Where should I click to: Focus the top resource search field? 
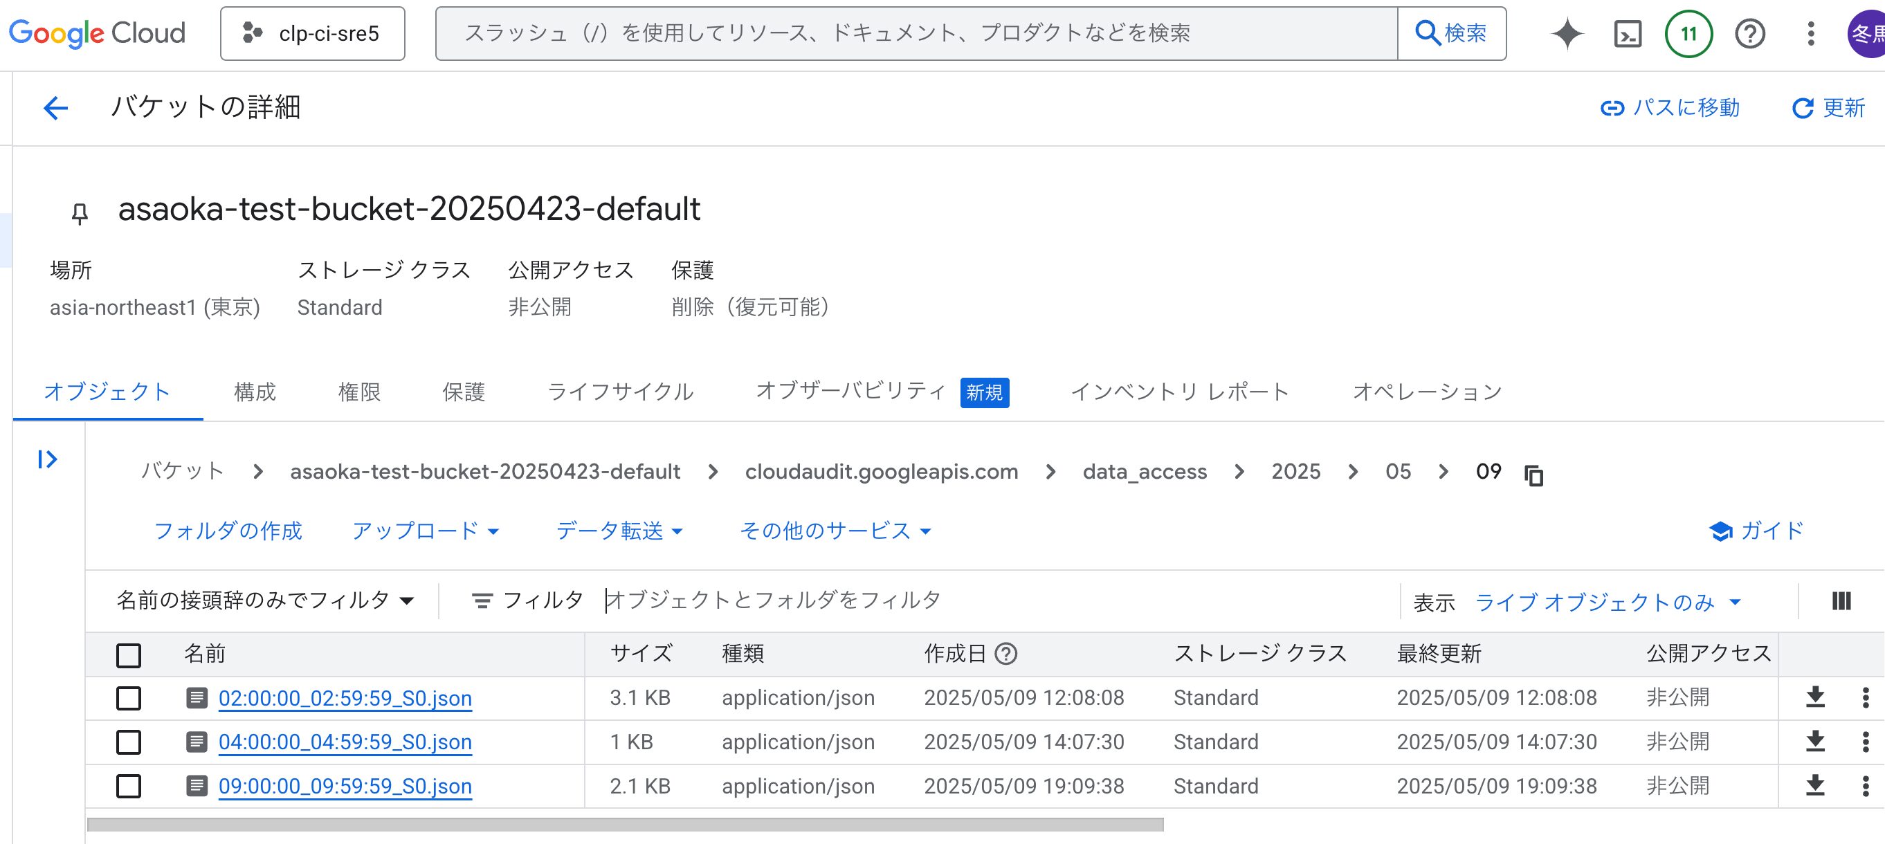pos(916,34)
